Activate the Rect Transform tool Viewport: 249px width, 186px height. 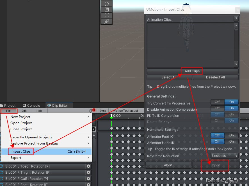pos(106,15)
